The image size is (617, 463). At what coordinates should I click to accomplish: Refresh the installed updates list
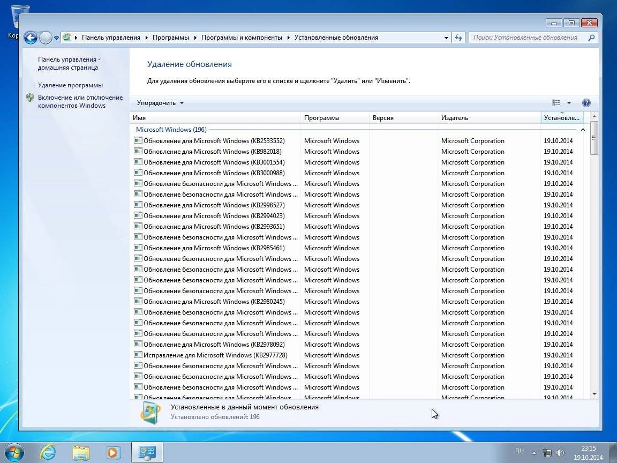coord(458,38)
